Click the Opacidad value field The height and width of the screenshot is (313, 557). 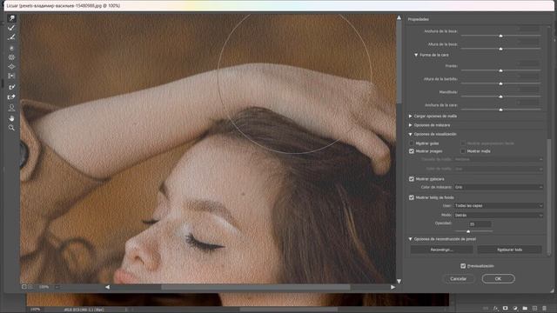click(480, 224)
